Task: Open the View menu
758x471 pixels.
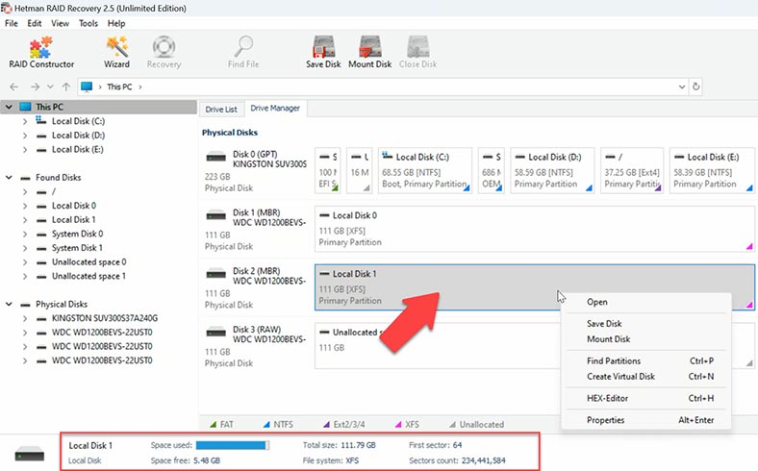Action: coord(60,23)
